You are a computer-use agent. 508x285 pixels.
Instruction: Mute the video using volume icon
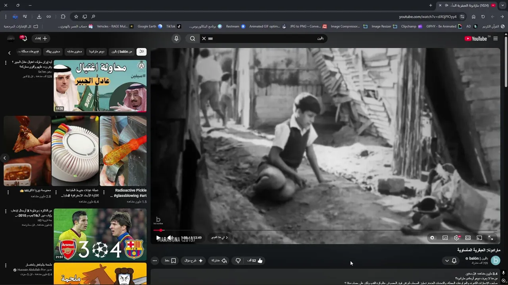click(170, 238)
